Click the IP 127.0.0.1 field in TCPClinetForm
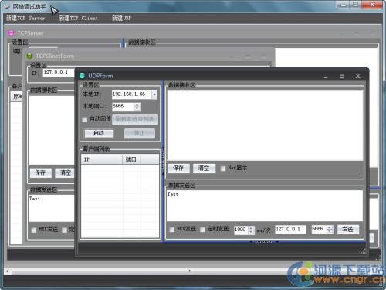Image resolution: width=386 pixels, height=290 pixels. [59, 73]
